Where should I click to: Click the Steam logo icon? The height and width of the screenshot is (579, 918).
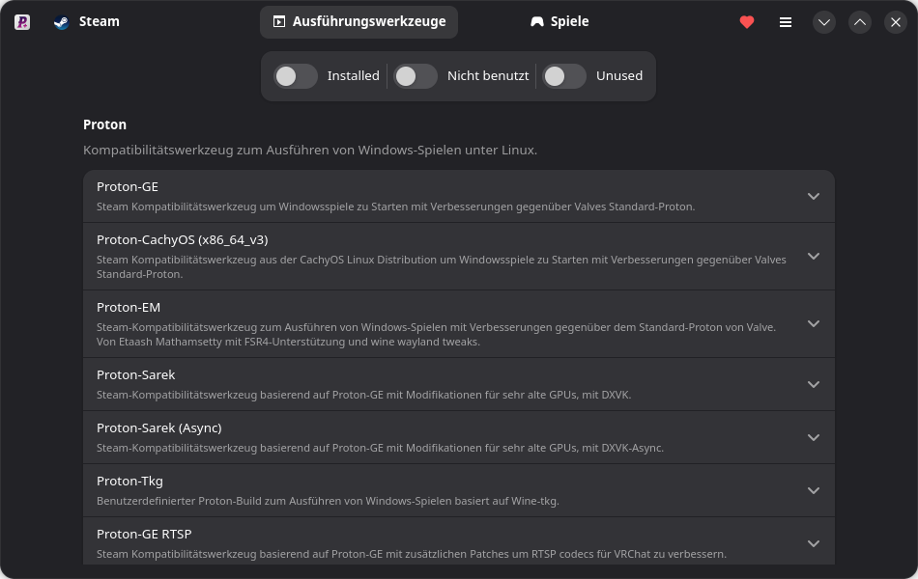pos(61,22)
